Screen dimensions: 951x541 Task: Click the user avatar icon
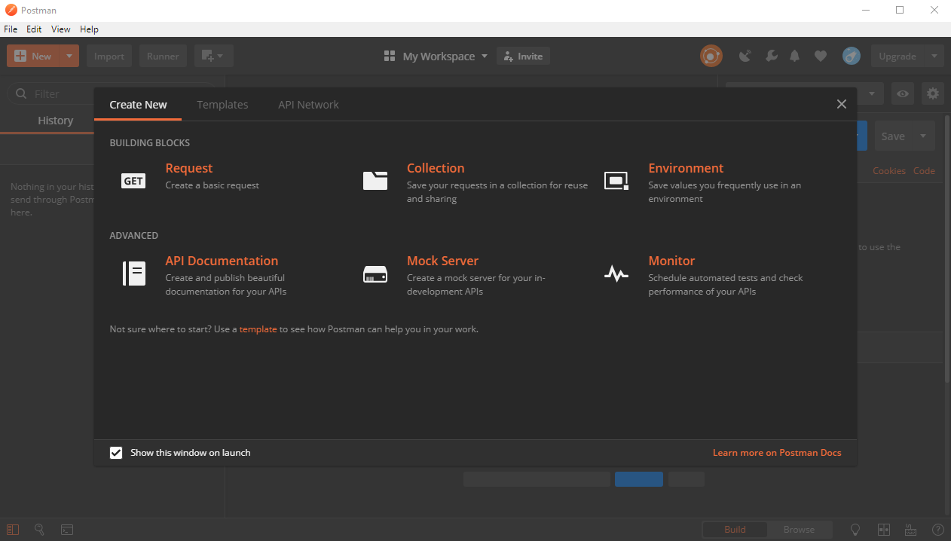pos(852,56)
